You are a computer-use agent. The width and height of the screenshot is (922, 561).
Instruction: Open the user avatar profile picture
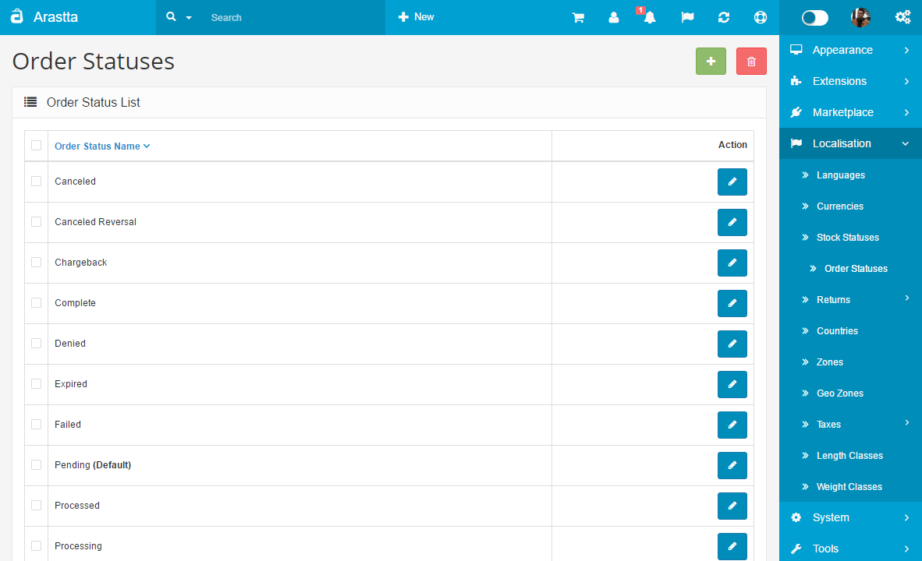click(860, 18)
